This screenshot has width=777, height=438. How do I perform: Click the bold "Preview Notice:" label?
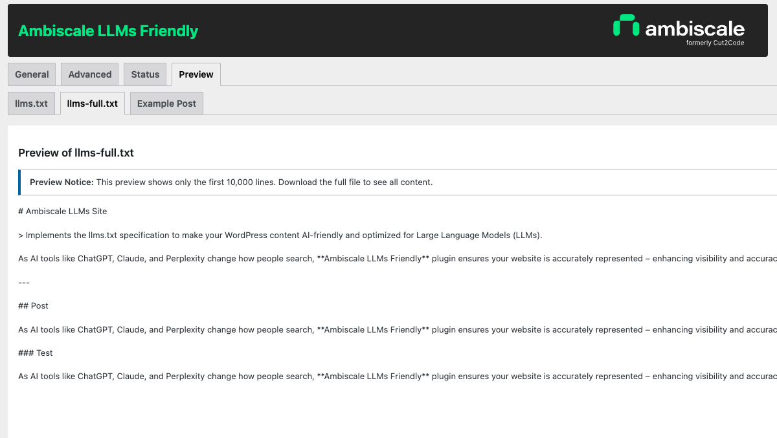tap(62, 182)
